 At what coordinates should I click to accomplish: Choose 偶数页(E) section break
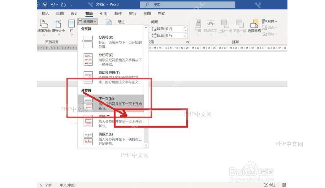[110, 139]
